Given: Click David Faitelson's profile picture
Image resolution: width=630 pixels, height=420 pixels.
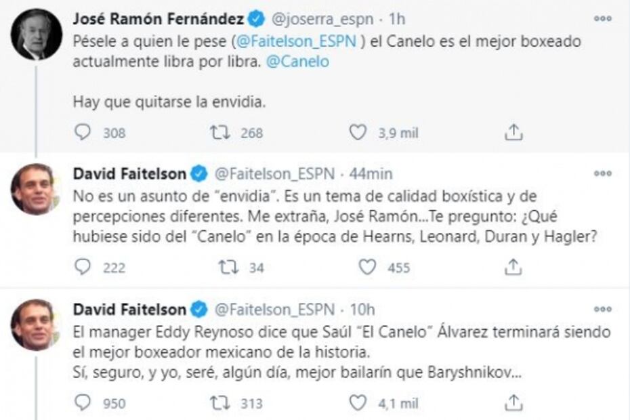Looking at the screenshot, I should point(33,188).
